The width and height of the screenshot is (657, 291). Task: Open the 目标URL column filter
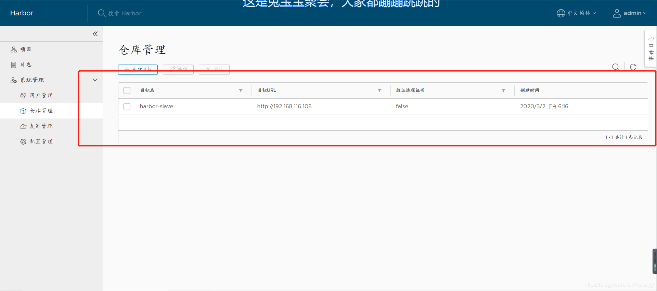(379, 91)
